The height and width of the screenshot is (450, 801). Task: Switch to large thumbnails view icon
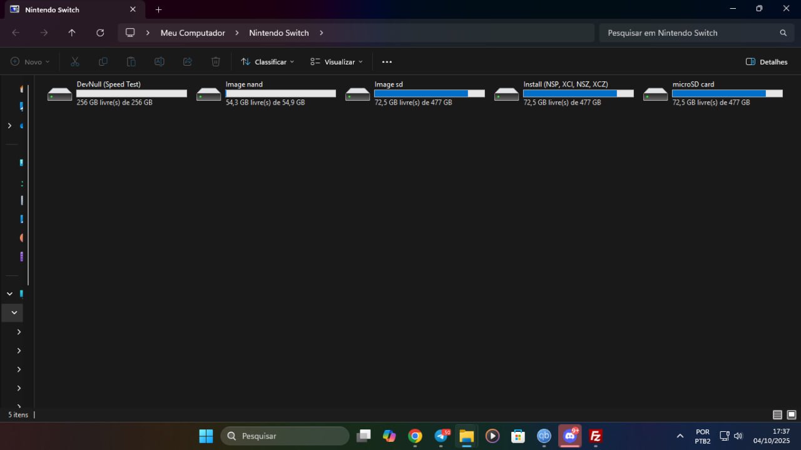pos(792,414)
